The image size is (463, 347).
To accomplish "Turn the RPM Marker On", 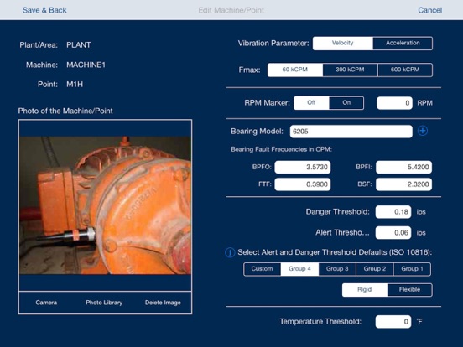I will tap(346, 103).
